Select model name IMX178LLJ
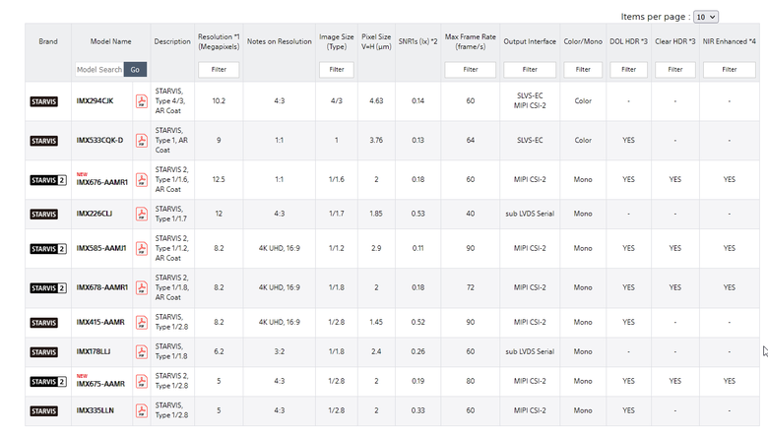This screenshot has width=768, height=436. tap(94, 351)
